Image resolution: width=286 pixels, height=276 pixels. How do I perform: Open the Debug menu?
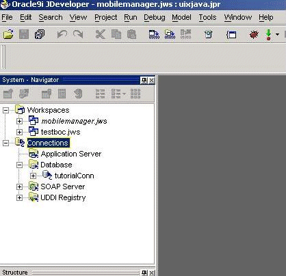pos(155,18)
